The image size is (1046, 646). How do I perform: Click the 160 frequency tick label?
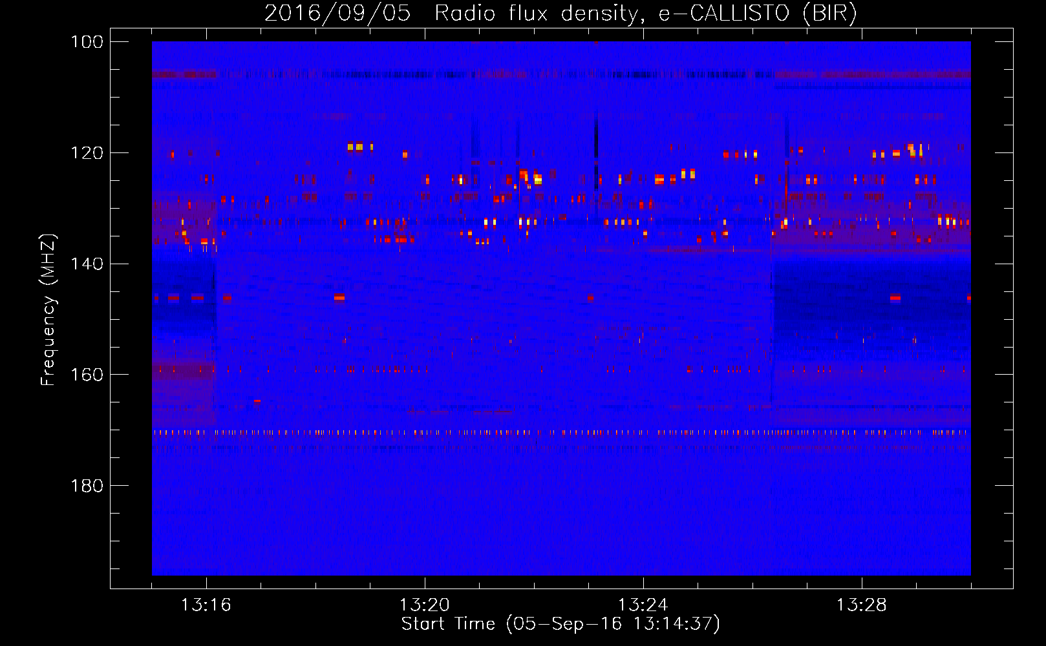[x=87, y=375]
